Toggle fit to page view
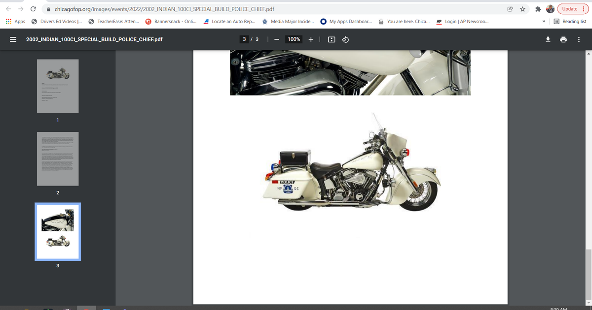Screen dimensions: 592x310 [332, 39]
